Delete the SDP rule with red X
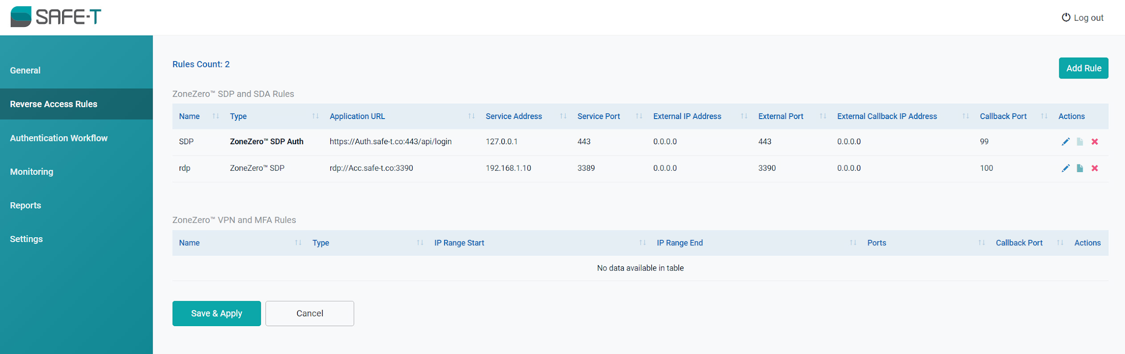This screenshot has width=1125, height=354. point(1094,142)
